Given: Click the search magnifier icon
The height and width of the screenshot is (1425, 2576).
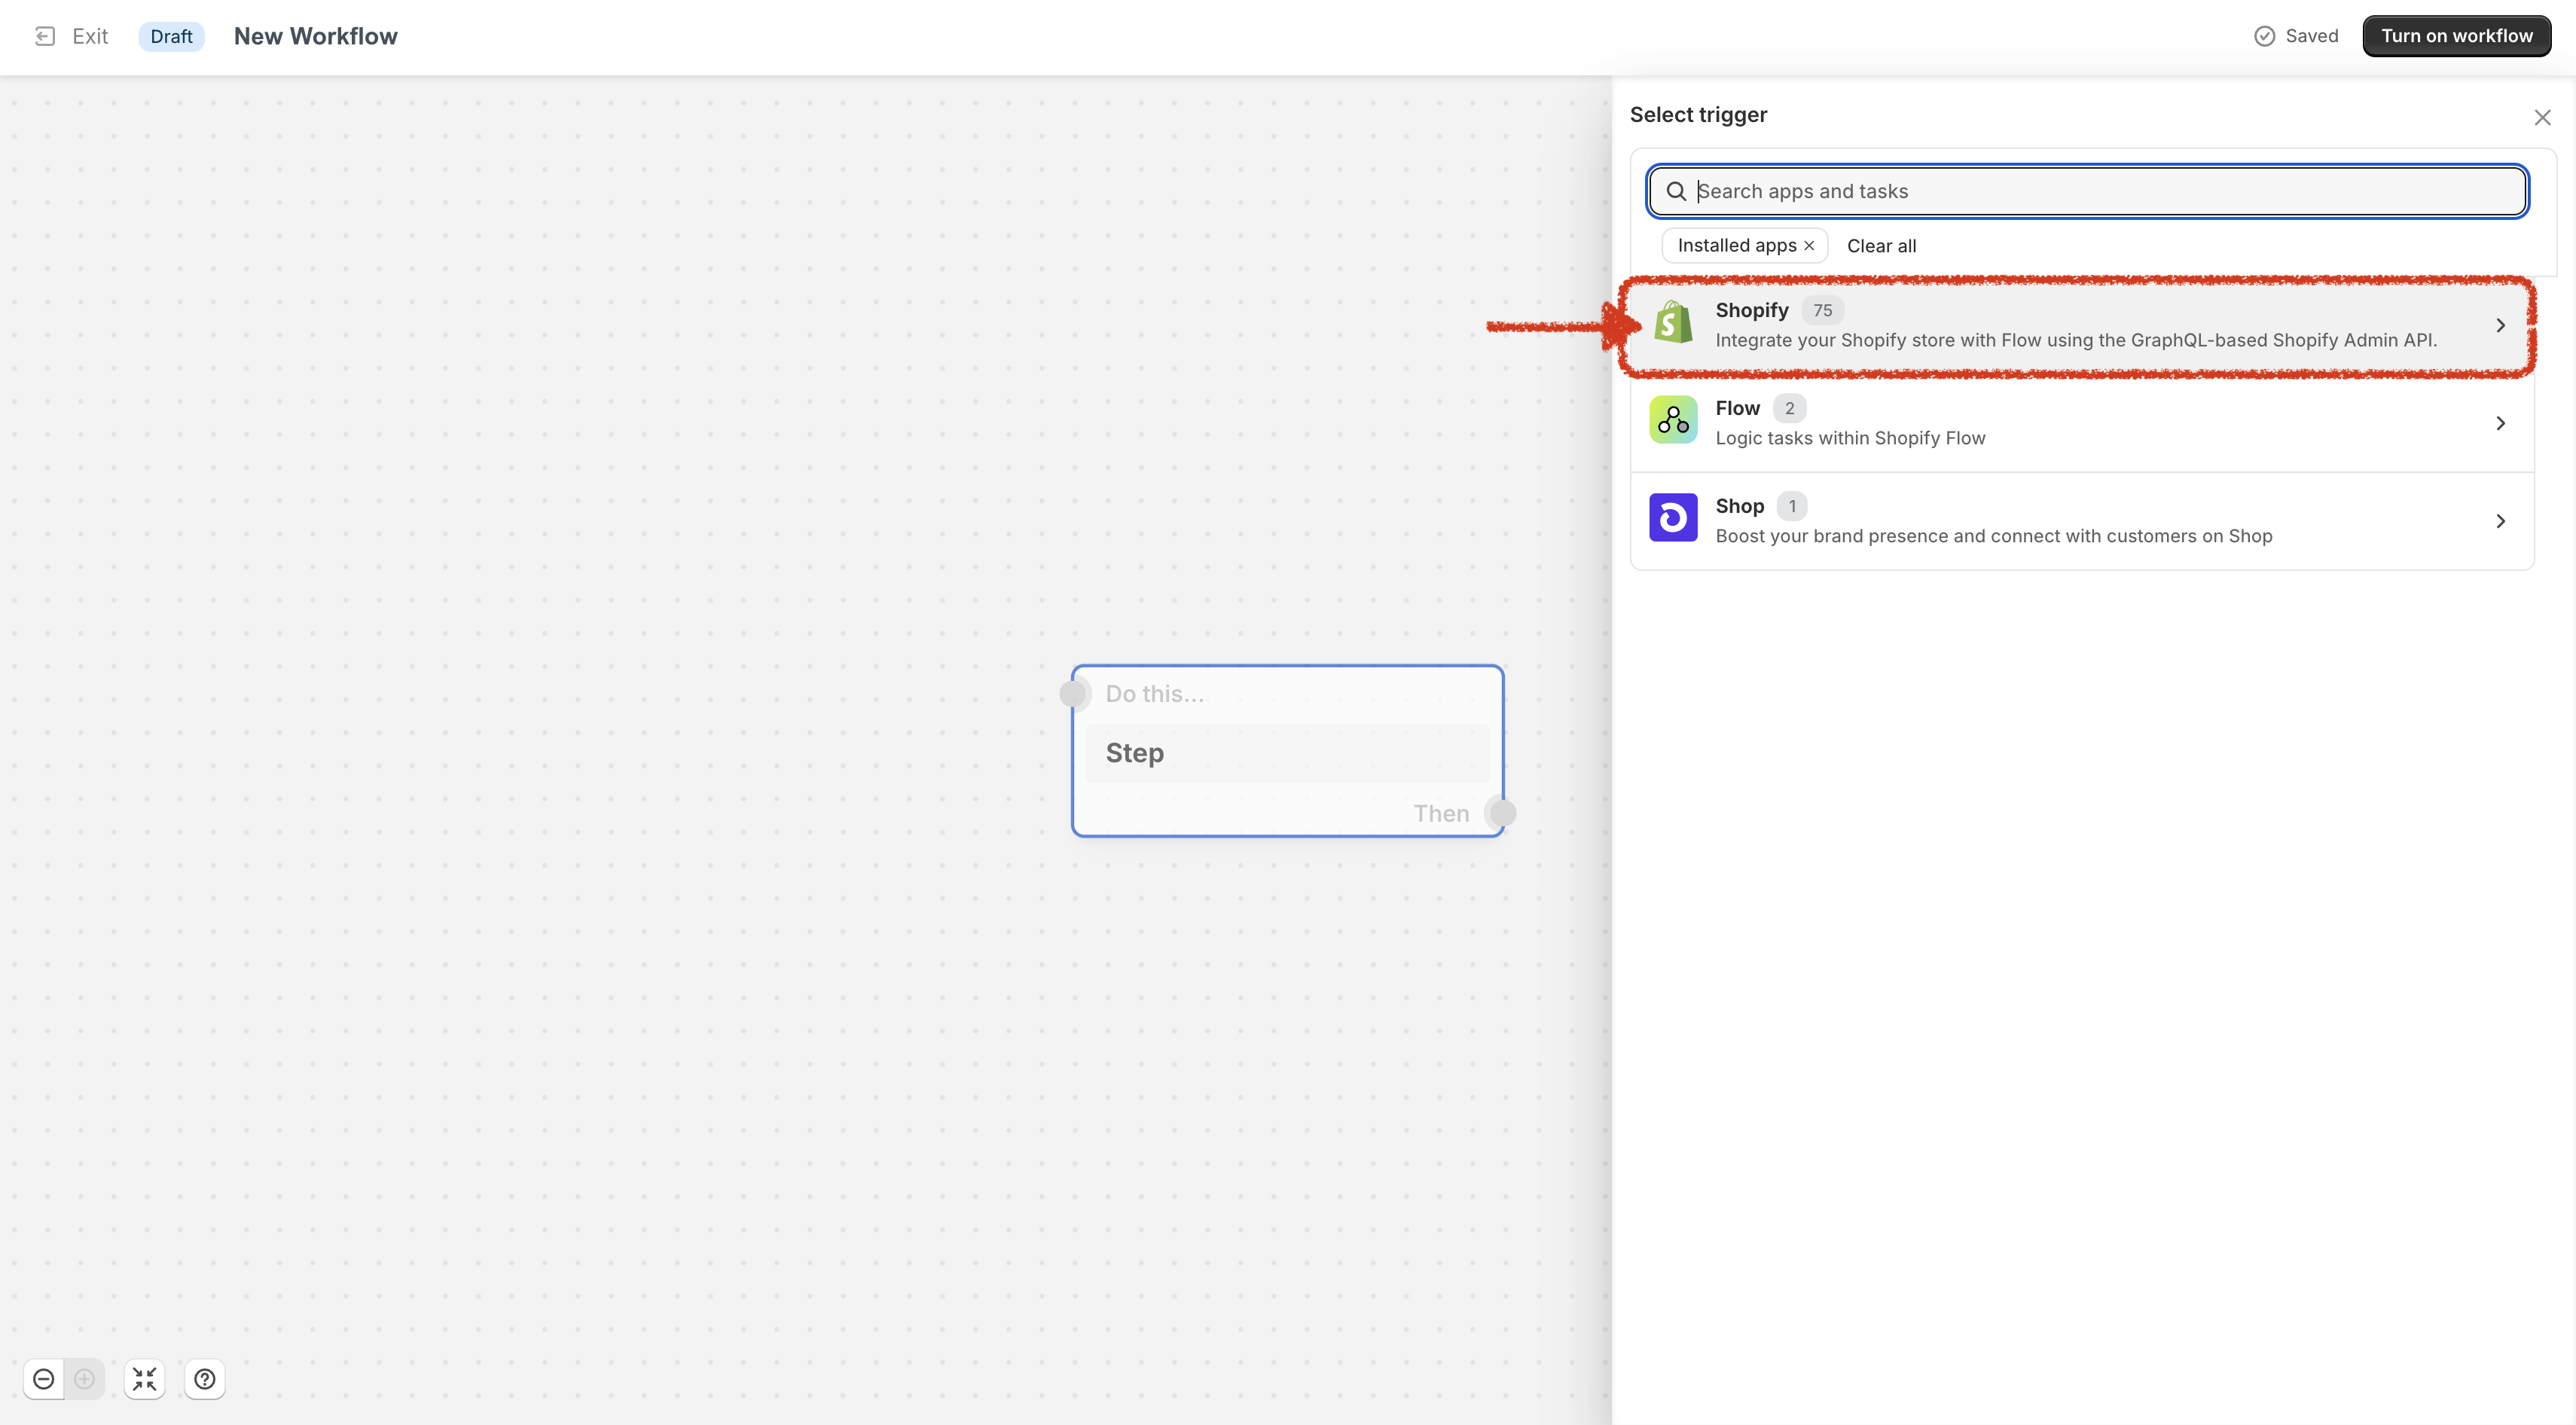Looking at the screenshot, I should pyautogui.click(x=1676, y=191).
